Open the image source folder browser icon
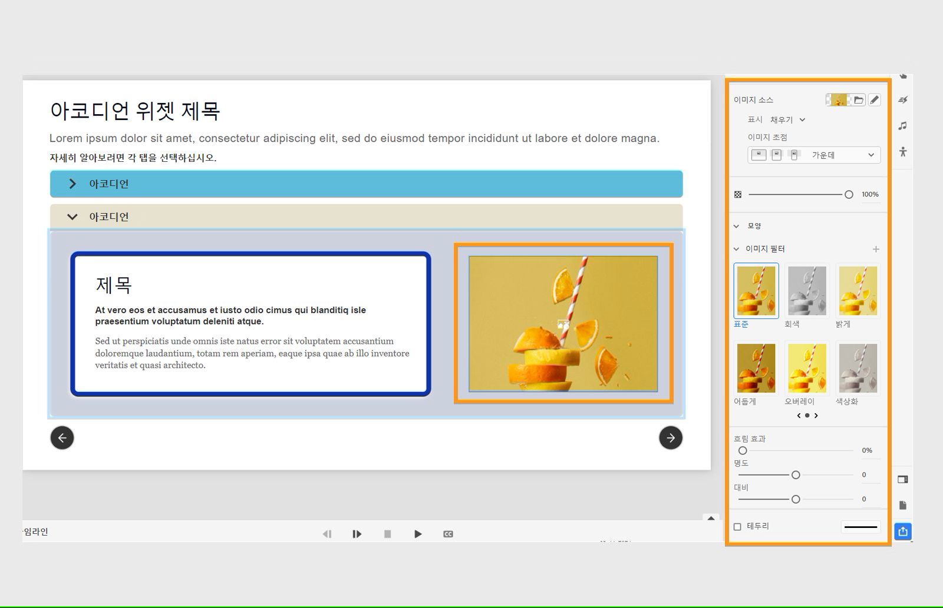Viewport: 943px width, 608px height. click(x=860, y=99)
